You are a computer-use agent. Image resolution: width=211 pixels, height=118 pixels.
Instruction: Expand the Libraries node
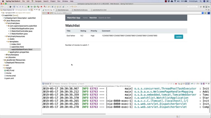(5, 57)
